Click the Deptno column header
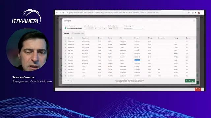Viewport: 211px width, 118px height. 188,38
